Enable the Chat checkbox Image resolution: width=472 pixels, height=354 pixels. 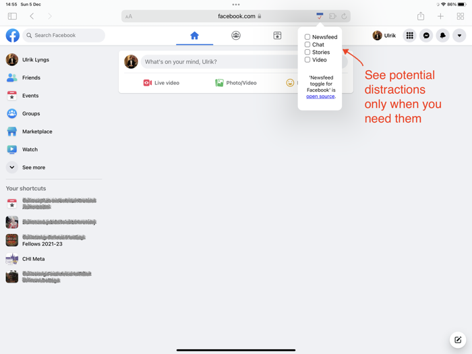pyautogui.click(x=307, y=45)
